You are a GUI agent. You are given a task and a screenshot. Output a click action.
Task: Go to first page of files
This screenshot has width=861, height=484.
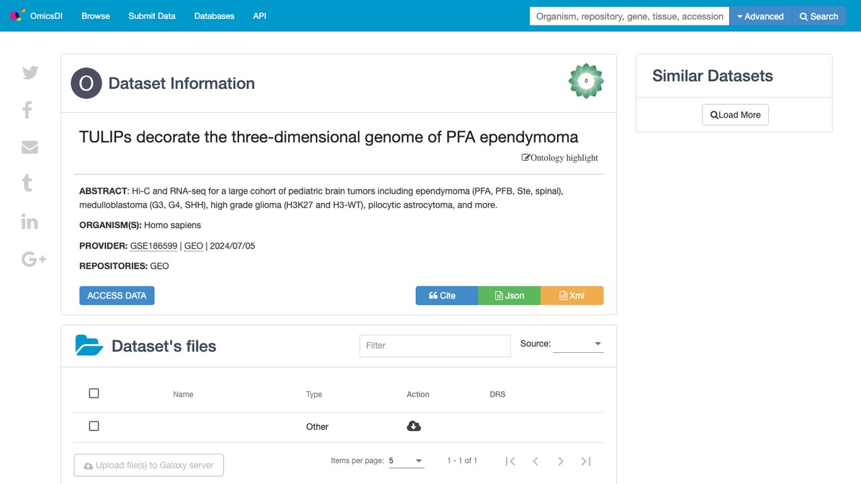tap(511, 461)
